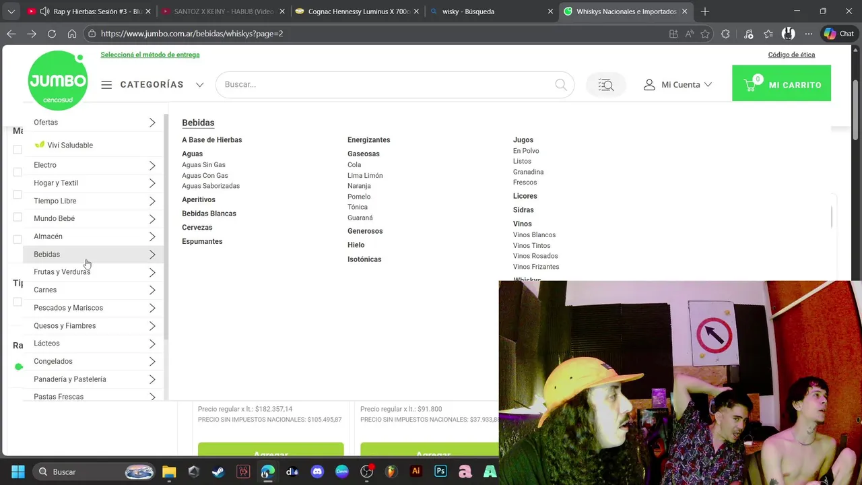Toggle filter checkbox beside Mundo Bebé
This screenshot has height=485, width=862.
tap(18, 217)
